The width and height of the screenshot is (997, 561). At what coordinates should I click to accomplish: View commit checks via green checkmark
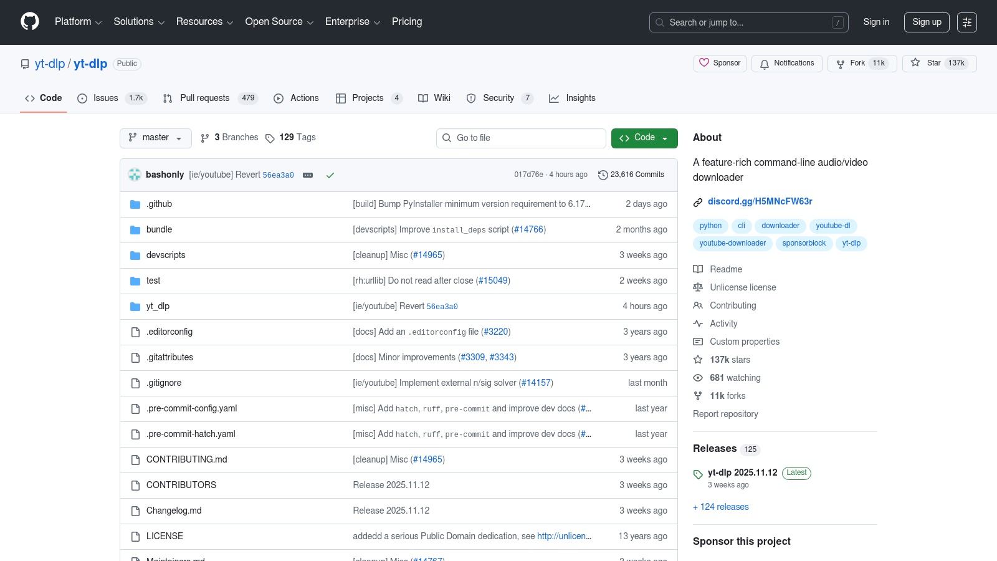coord(330,175)
